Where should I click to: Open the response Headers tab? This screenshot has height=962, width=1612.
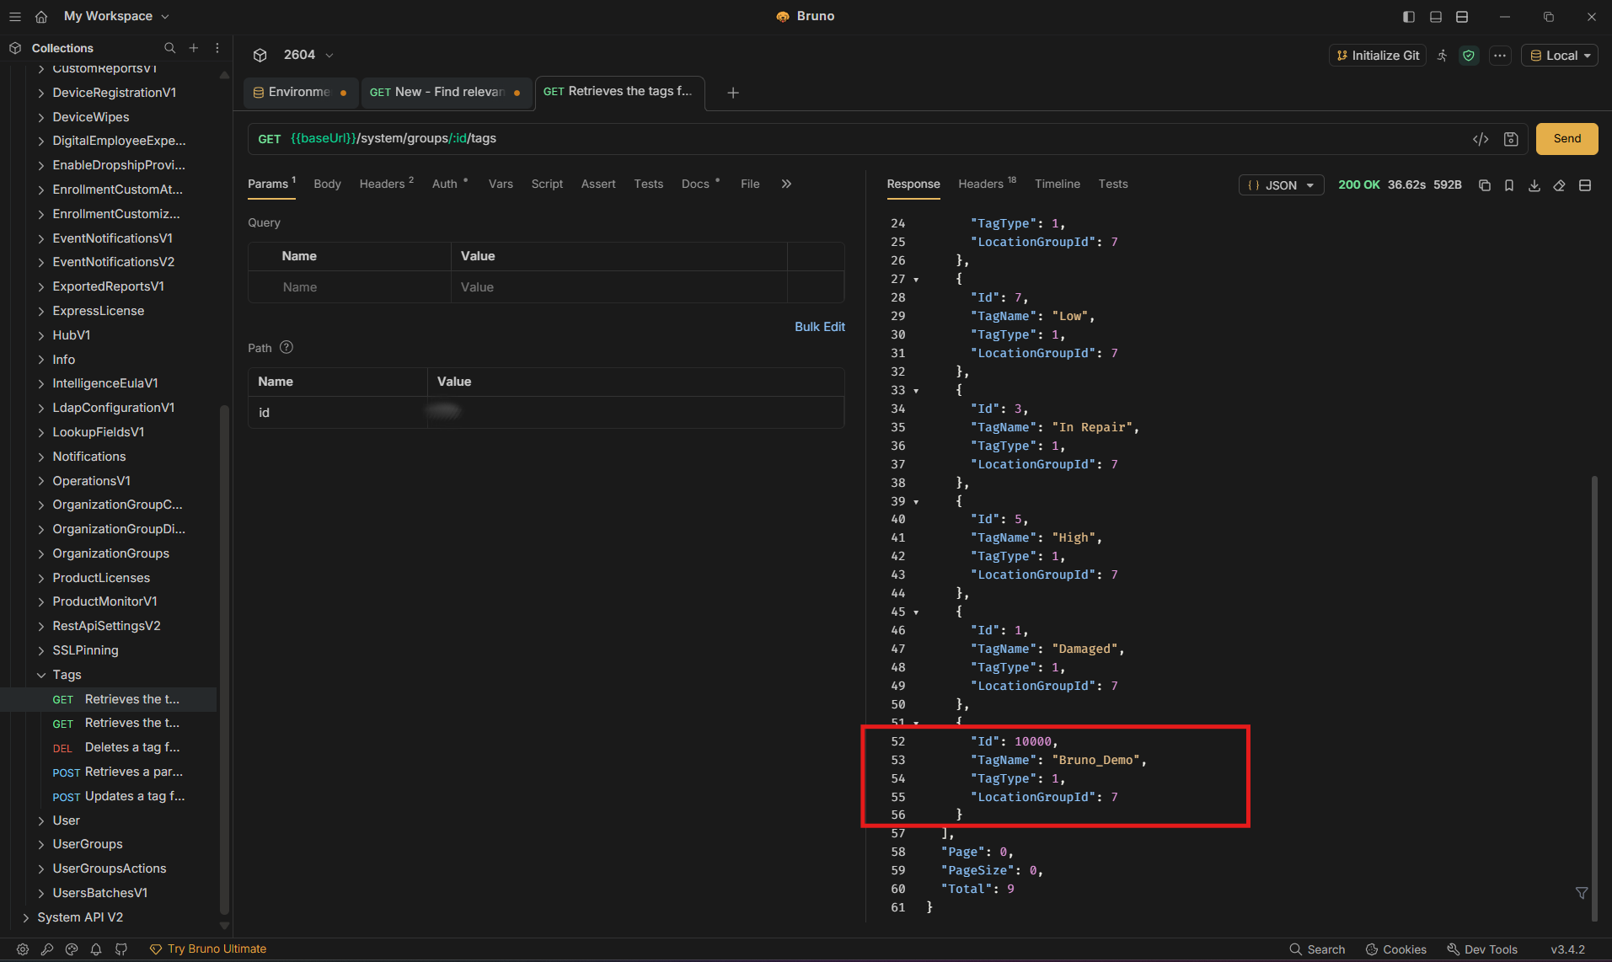[987, 184]
